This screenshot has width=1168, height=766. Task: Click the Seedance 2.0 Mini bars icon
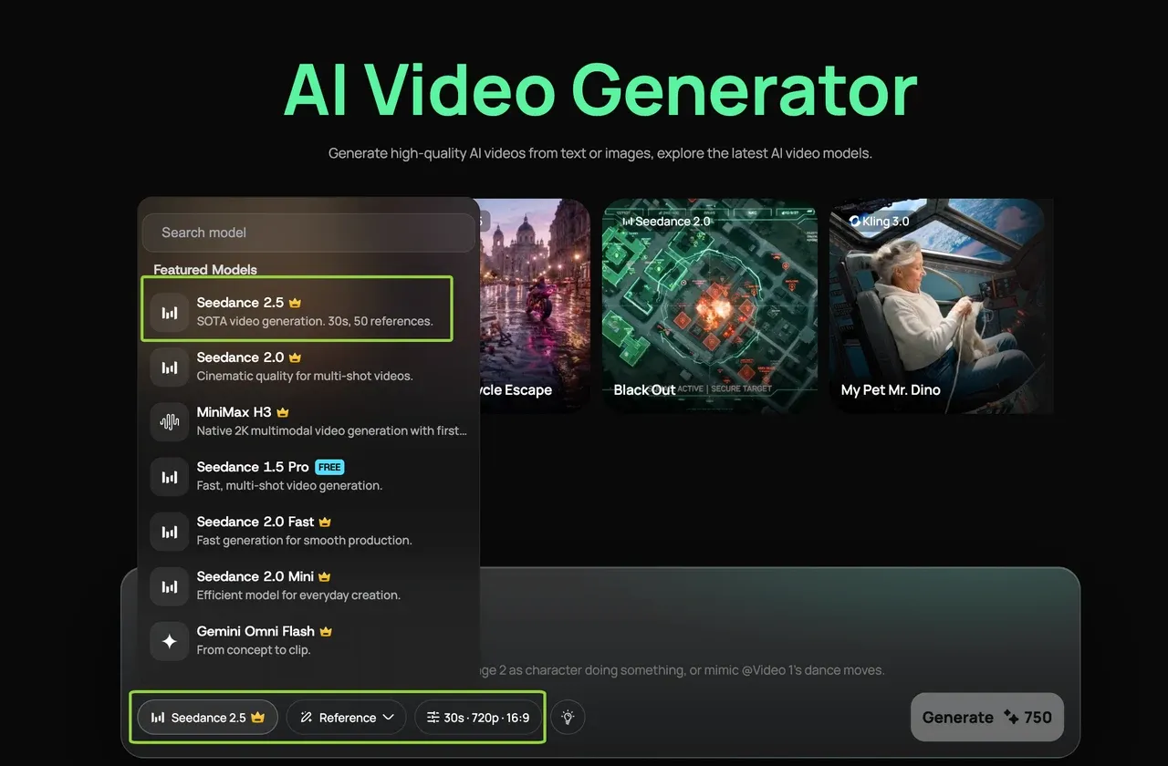pos(170,585)
